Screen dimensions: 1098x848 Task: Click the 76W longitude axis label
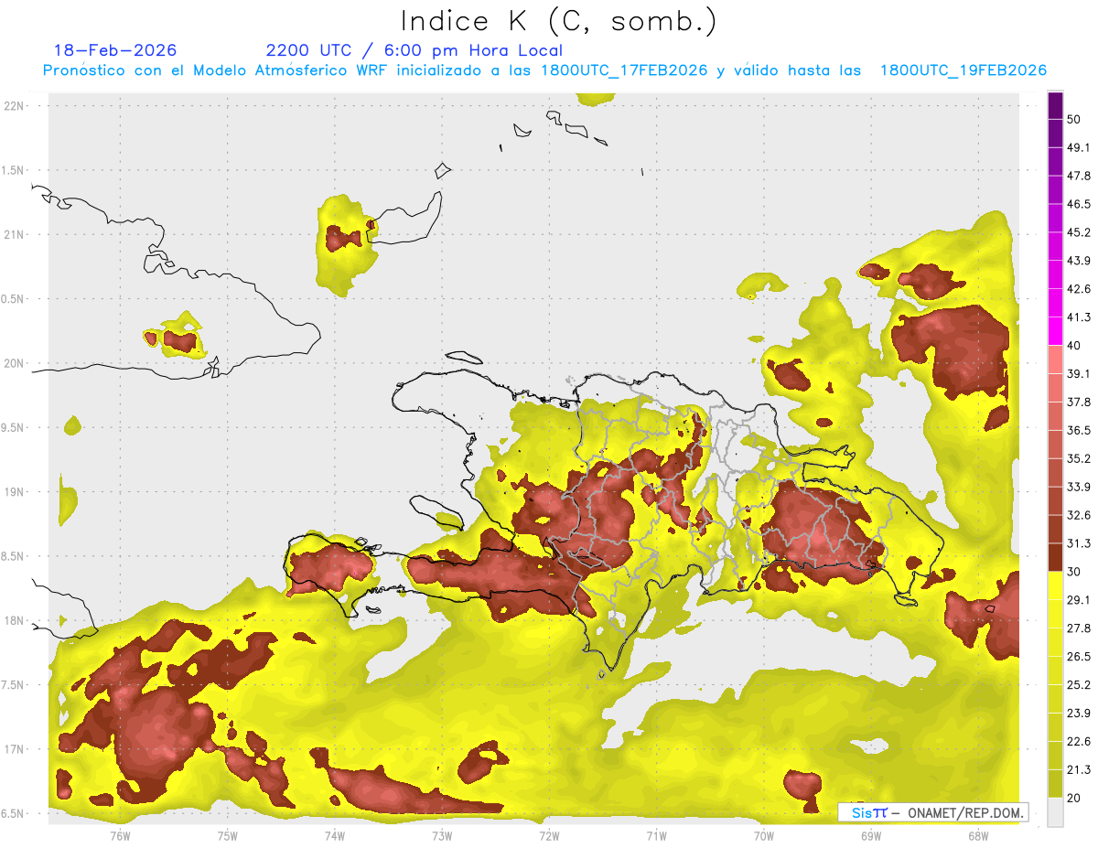pyautogui.click(x=120, y=835)
